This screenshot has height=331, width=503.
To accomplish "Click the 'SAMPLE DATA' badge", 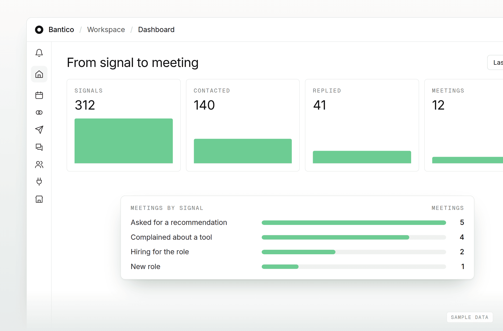I will 470,317.
